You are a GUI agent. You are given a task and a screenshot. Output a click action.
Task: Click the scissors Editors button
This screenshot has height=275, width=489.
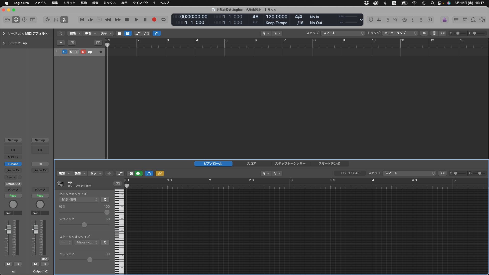pyautogui.click(x=64, y=20)
